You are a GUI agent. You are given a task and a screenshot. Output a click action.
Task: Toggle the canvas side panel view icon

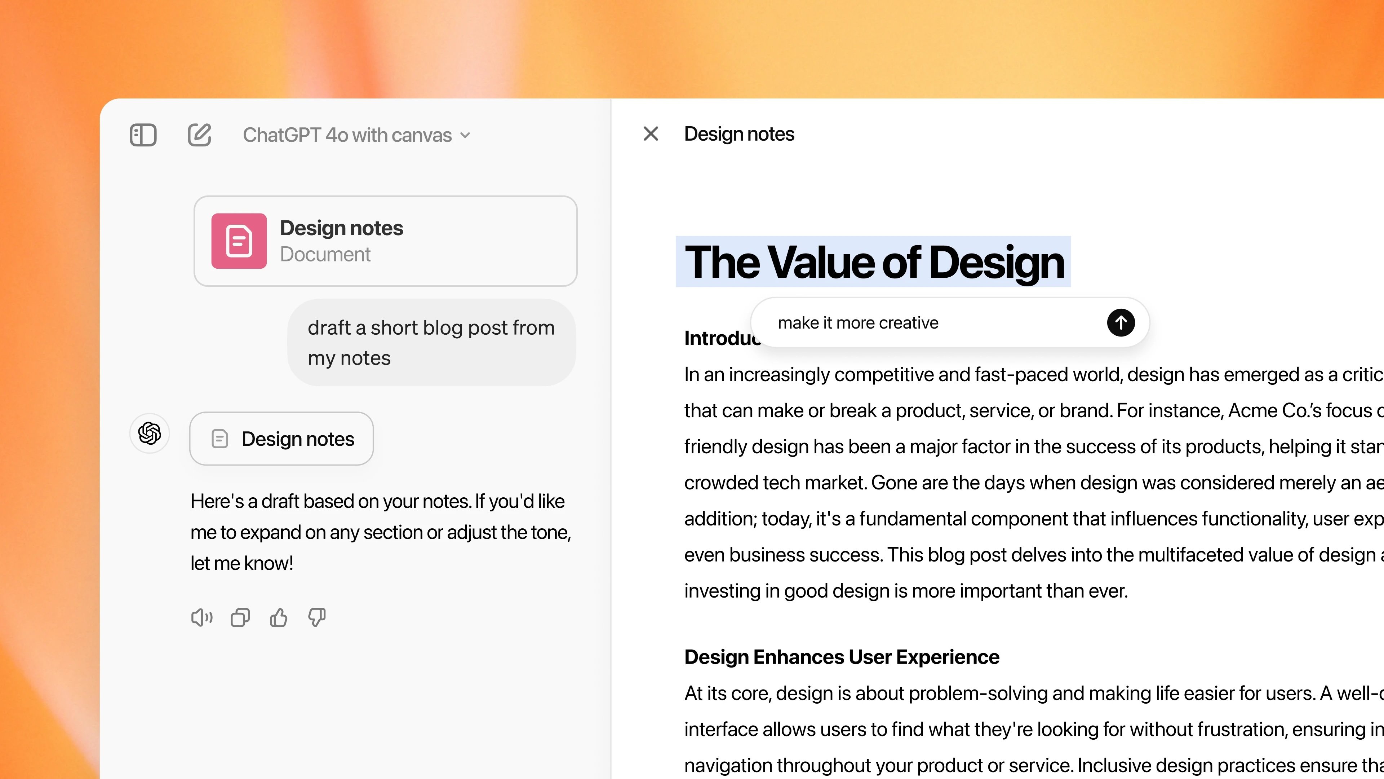point(143,134)
